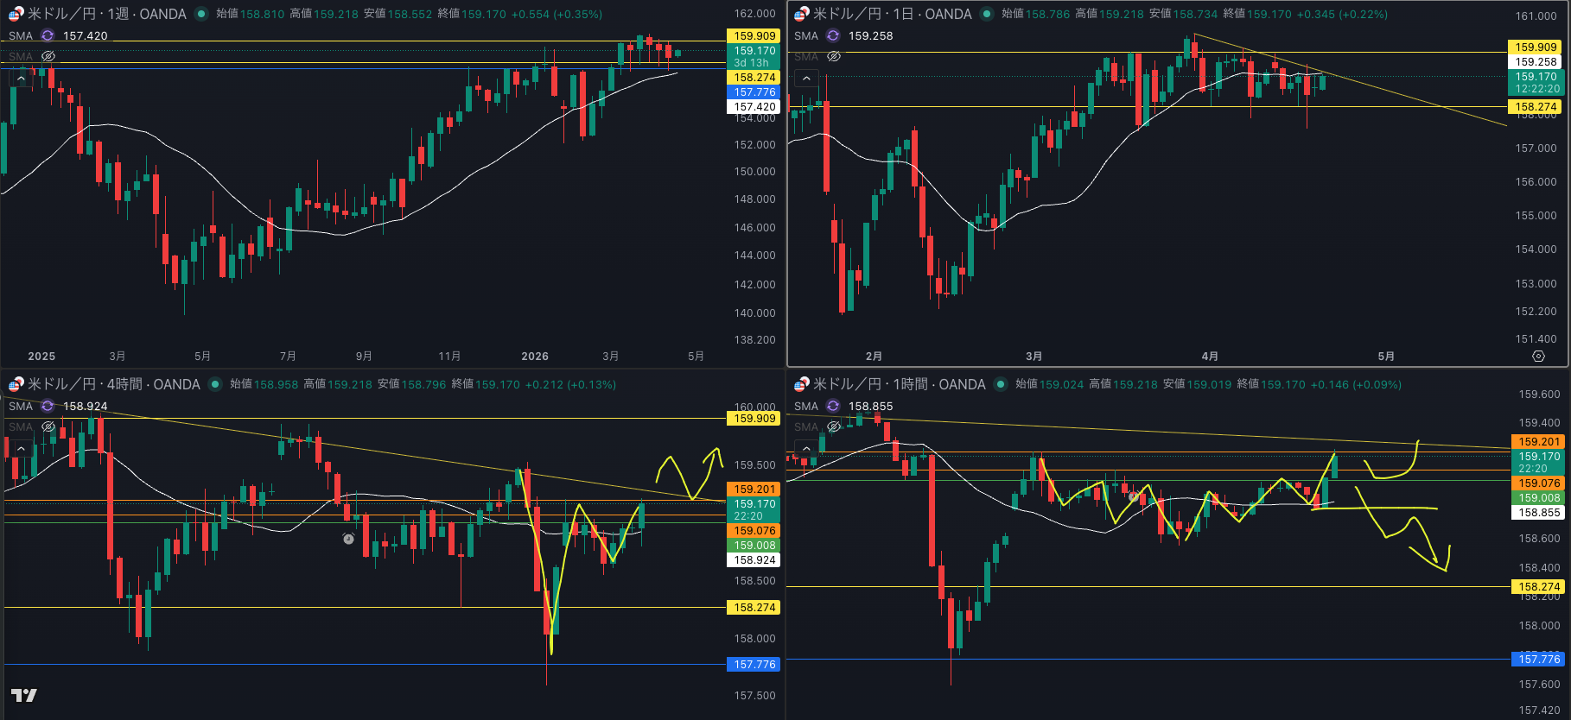Open chart settings gear on the daily chart
The width and height of the screenshot is (1571, 720).
pos(1538,356)
